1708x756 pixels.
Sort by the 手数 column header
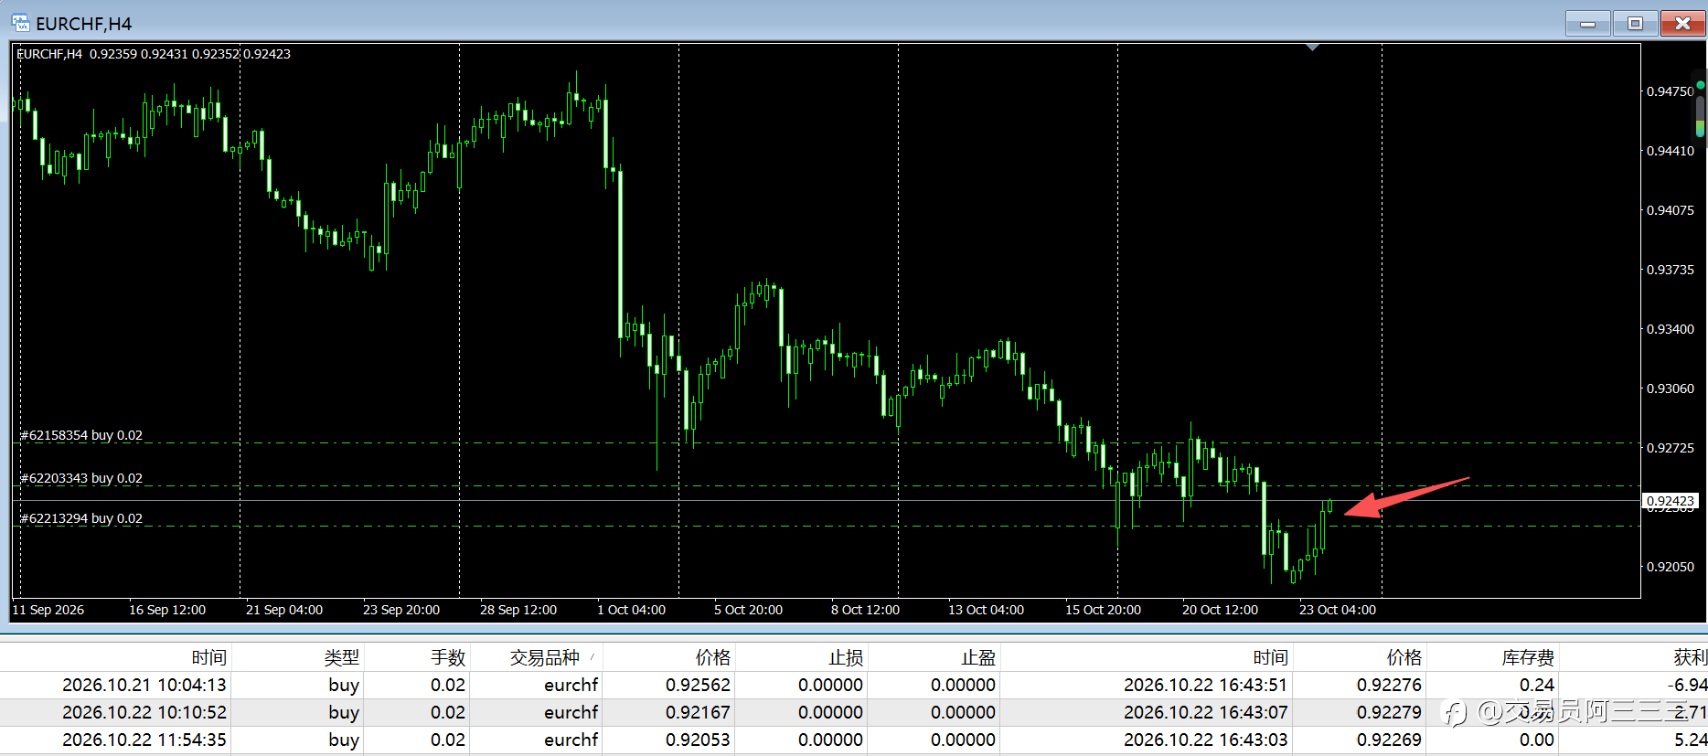pyautogui.click(x=448, y=657)
